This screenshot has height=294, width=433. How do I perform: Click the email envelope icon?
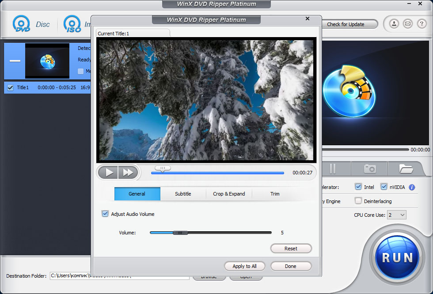coord(408,24)
